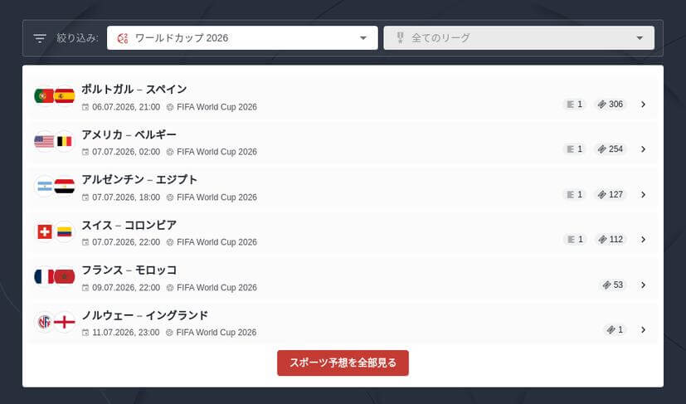Expand ポルトガル – スペイン row chevron
Viewport: 686px width, 404px height.
coord(643,105)
